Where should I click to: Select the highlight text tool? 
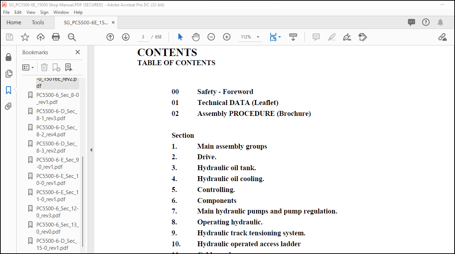pyautogui.click(x=332, y=37)
